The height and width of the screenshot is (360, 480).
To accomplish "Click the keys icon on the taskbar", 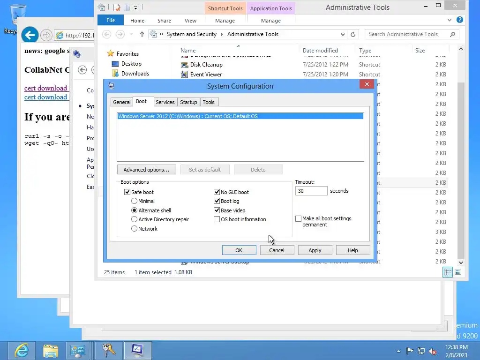I will click(x=109, y=351).
